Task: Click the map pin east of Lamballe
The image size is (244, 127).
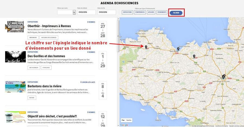Action: pos(194,56)
